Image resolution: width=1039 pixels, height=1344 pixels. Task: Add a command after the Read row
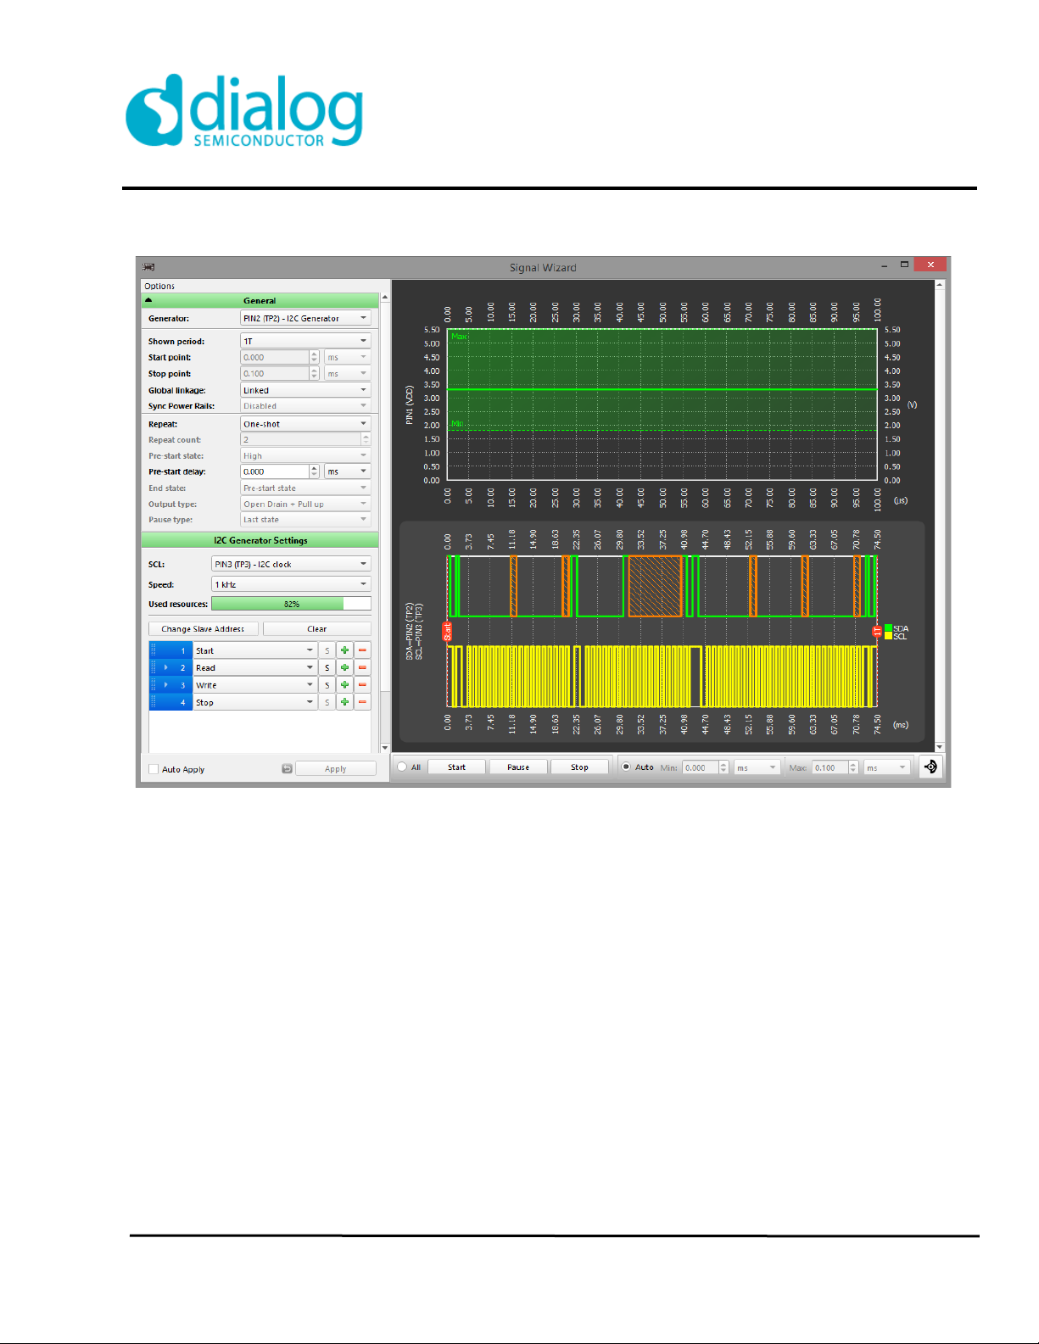click(344, 668)
